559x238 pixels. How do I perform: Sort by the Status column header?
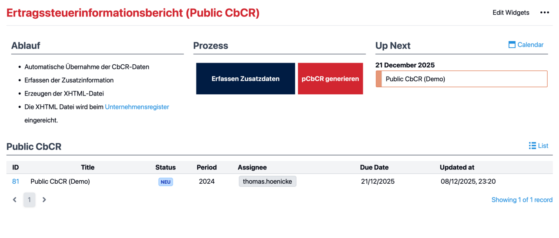tap(165, 167)
